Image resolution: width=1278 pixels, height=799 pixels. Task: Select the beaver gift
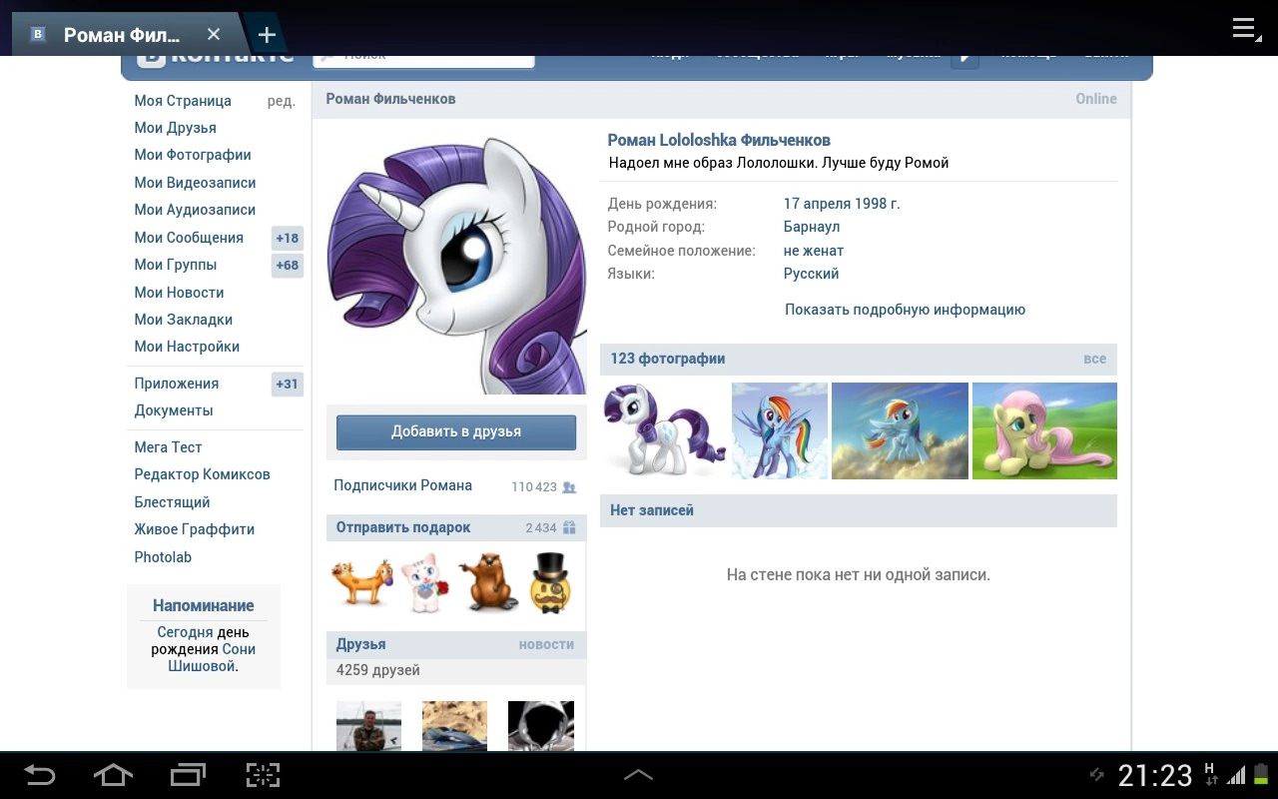488,582
